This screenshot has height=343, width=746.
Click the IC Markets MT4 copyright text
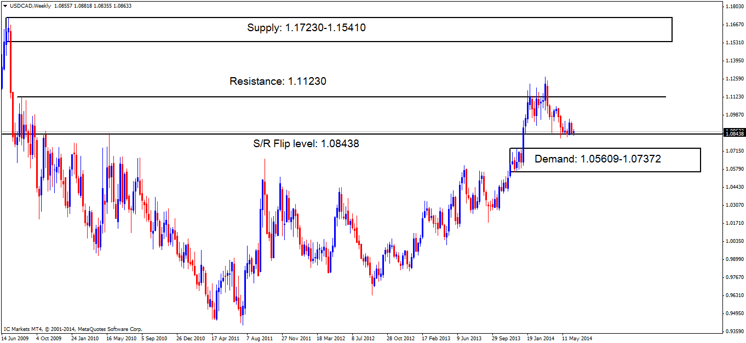tap(73, 329)
